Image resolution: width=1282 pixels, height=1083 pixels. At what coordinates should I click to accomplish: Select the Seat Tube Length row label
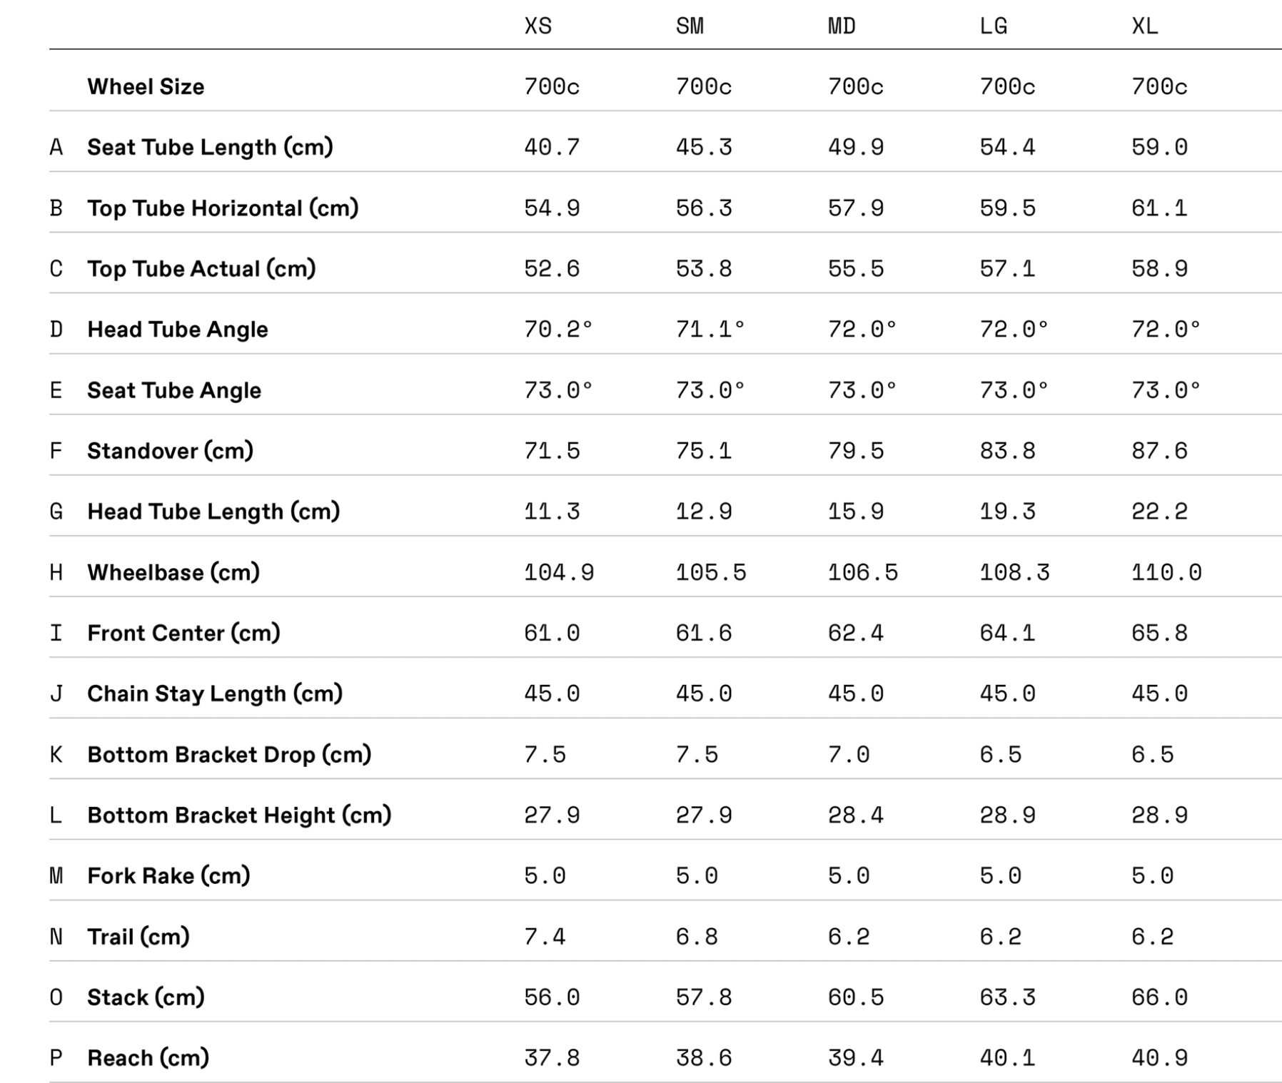(x=210, y=148)
